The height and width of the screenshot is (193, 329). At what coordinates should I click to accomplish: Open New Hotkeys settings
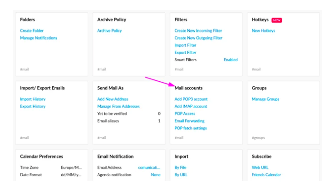[263, 31]
